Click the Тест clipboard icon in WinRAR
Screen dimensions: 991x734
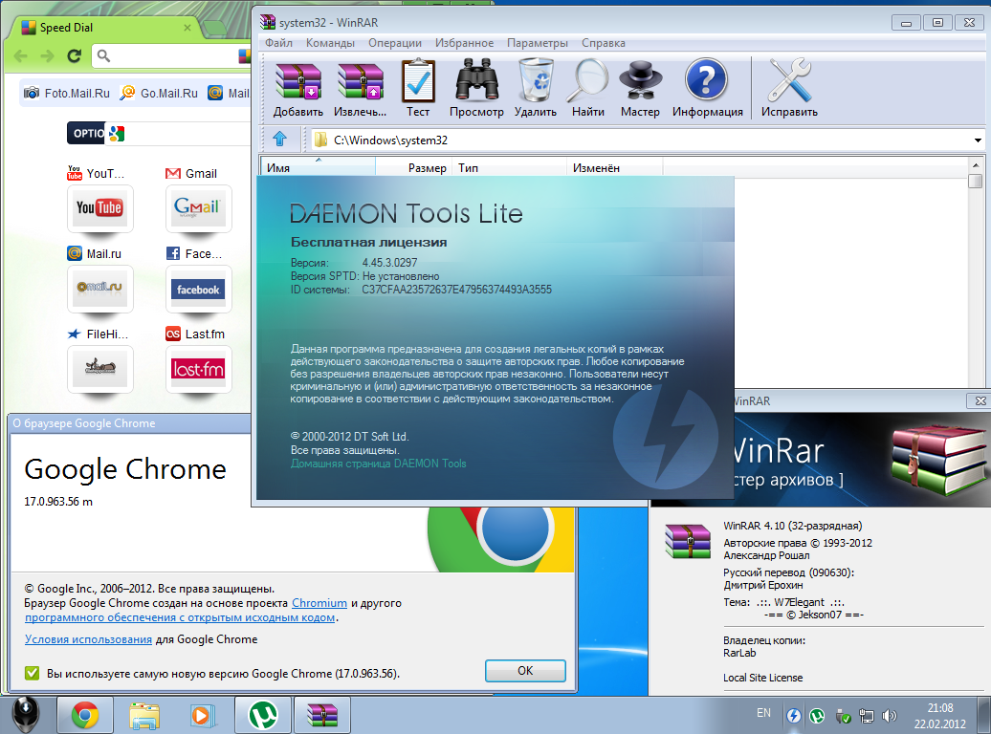(x=418, y=88)
